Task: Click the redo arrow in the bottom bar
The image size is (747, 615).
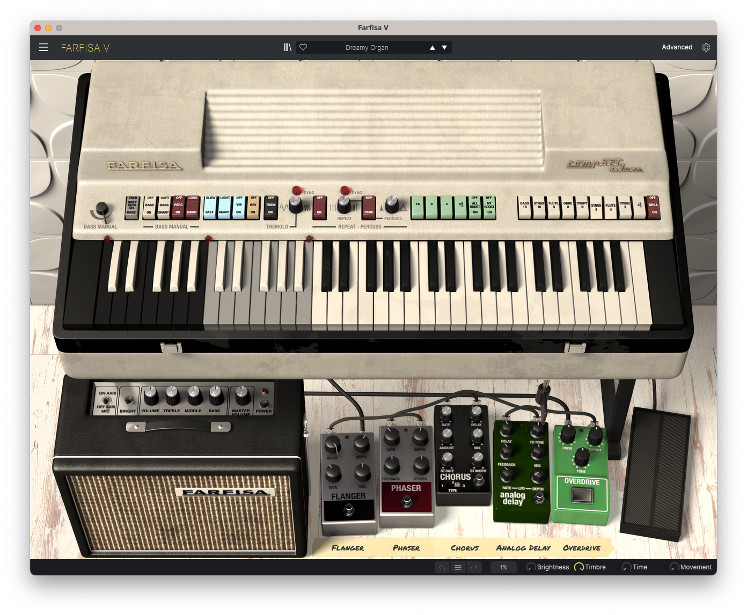Action: click(474, 567)
